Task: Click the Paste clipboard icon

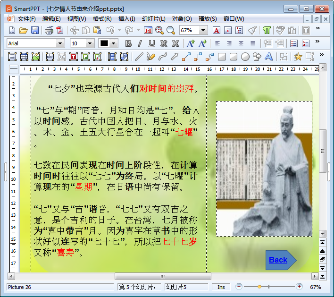Action: point(97,31)
